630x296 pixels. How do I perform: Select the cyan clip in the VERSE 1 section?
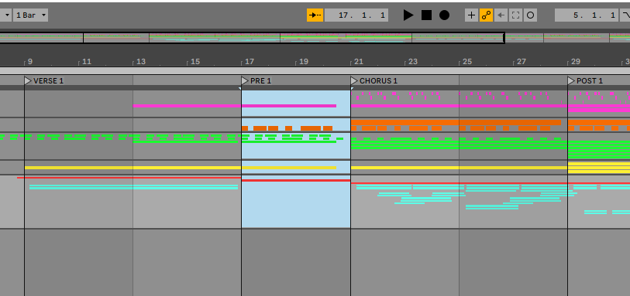point(133,187)
